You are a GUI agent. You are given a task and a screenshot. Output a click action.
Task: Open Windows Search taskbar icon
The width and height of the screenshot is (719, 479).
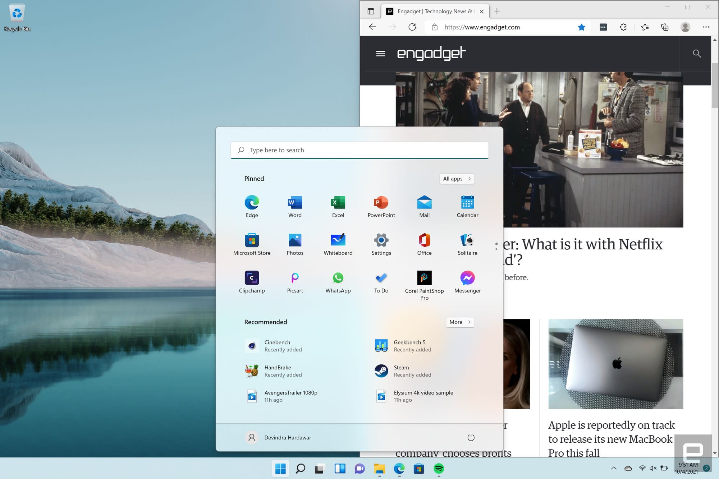[x=301, y=469]
